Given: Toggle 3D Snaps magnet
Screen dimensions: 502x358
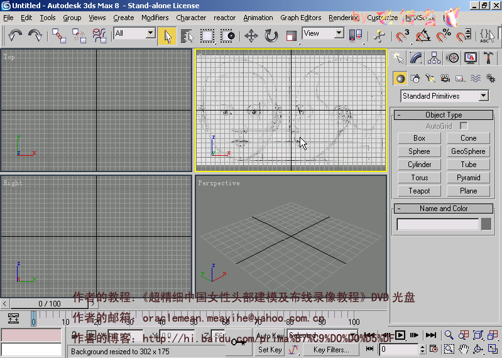Looking at the screenshot, I should (402, 36).
